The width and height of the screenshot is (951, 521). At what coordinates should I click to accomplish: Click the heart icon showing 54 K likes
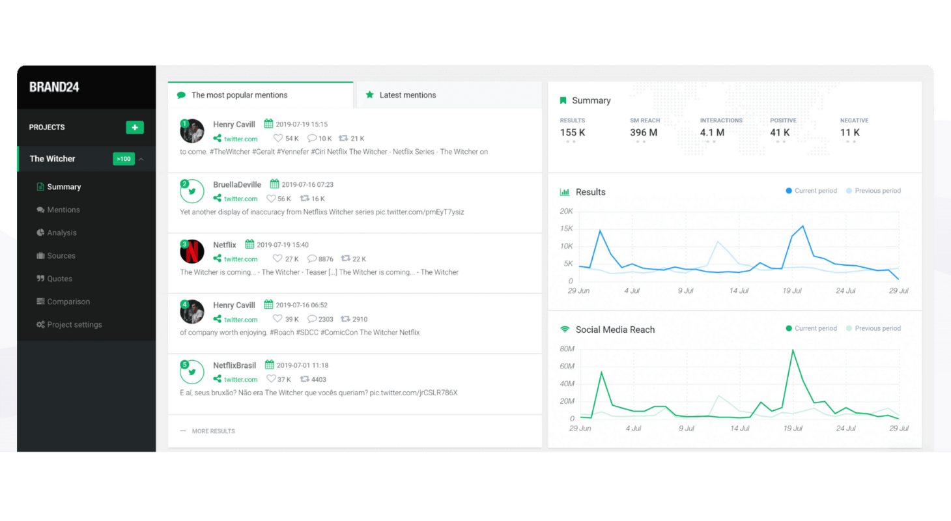pyautogui.click(x=278, y=138)
